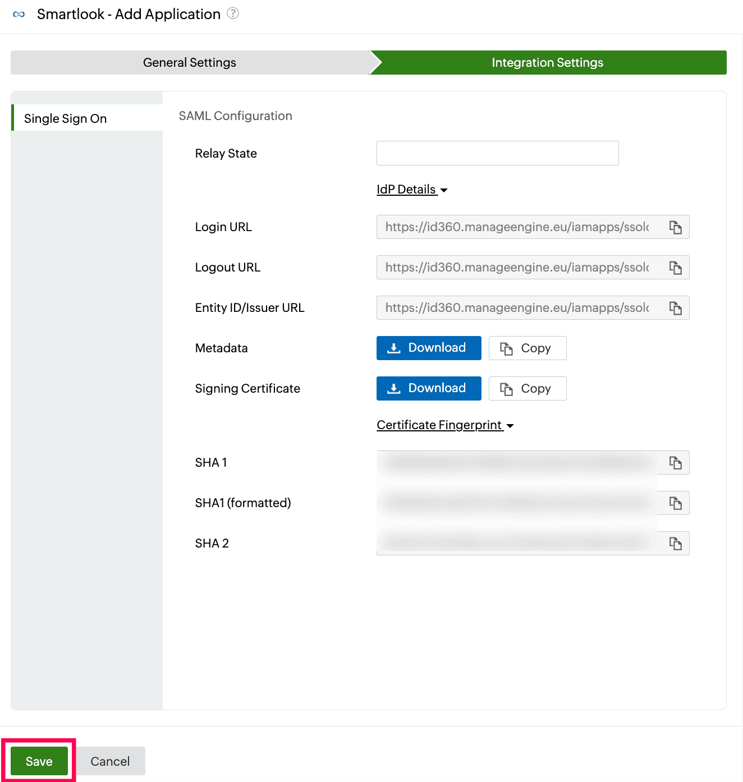
Task: Save the SAML configuration
Action: click(38, 761)
